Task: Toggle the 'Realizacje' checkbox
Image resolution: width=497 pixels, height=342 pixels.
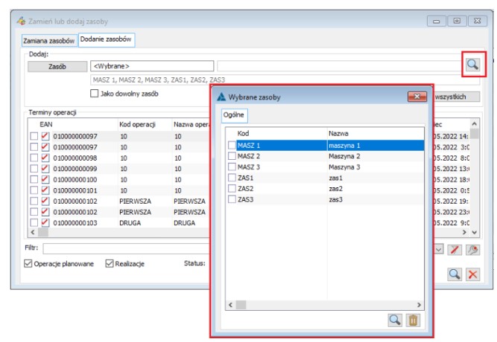Action: point(110,263)
